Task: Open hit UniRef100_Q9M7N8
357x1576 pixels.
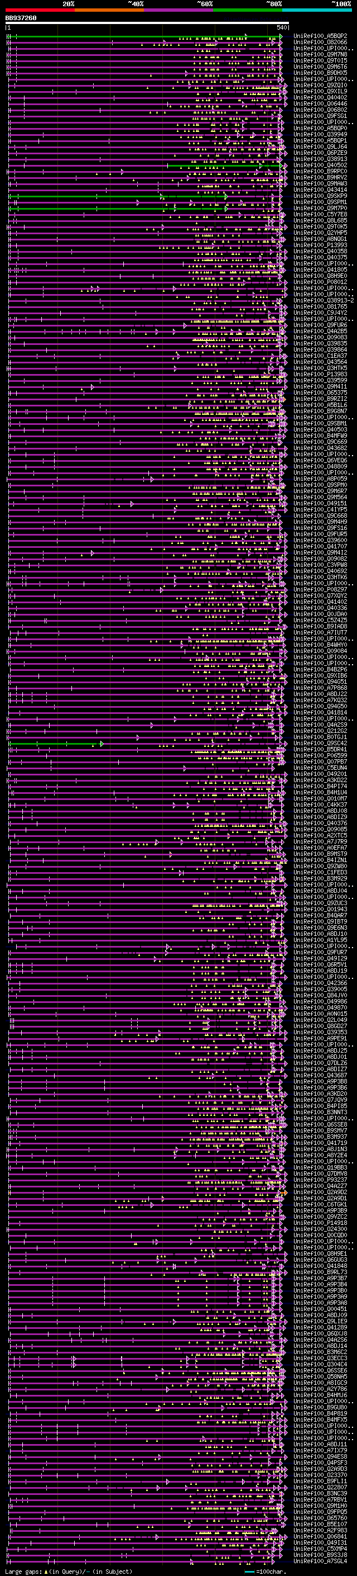Action: point(320,54)
